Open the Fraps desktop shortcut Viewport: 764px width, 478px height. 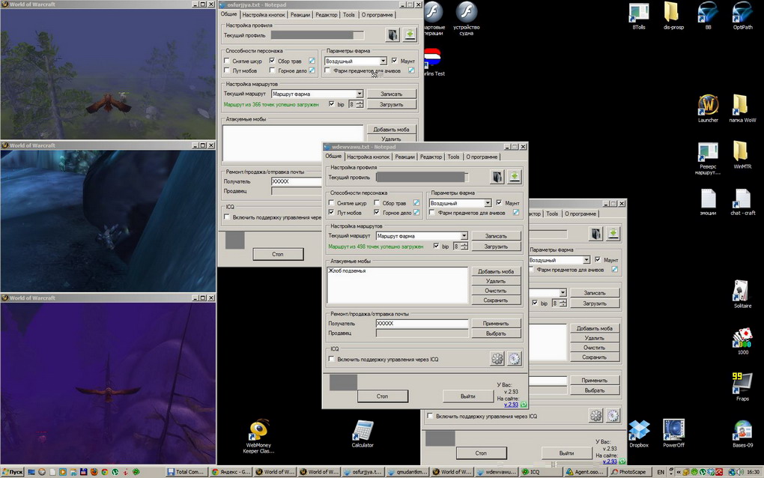742,383
